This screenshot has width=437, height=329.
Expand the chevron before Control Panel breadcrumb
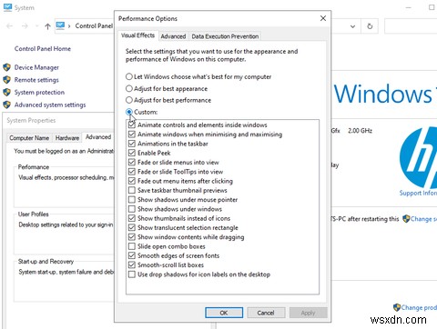[69, 26]
